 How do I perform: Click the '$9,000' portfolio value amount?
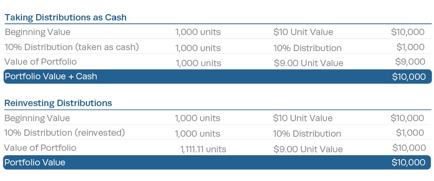click(x=410, y=61)
